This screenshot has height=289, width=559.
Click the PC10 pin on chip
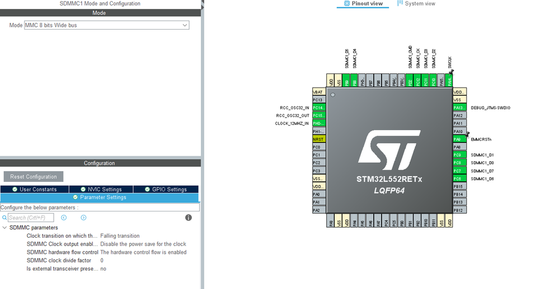[x=433, y=81]
